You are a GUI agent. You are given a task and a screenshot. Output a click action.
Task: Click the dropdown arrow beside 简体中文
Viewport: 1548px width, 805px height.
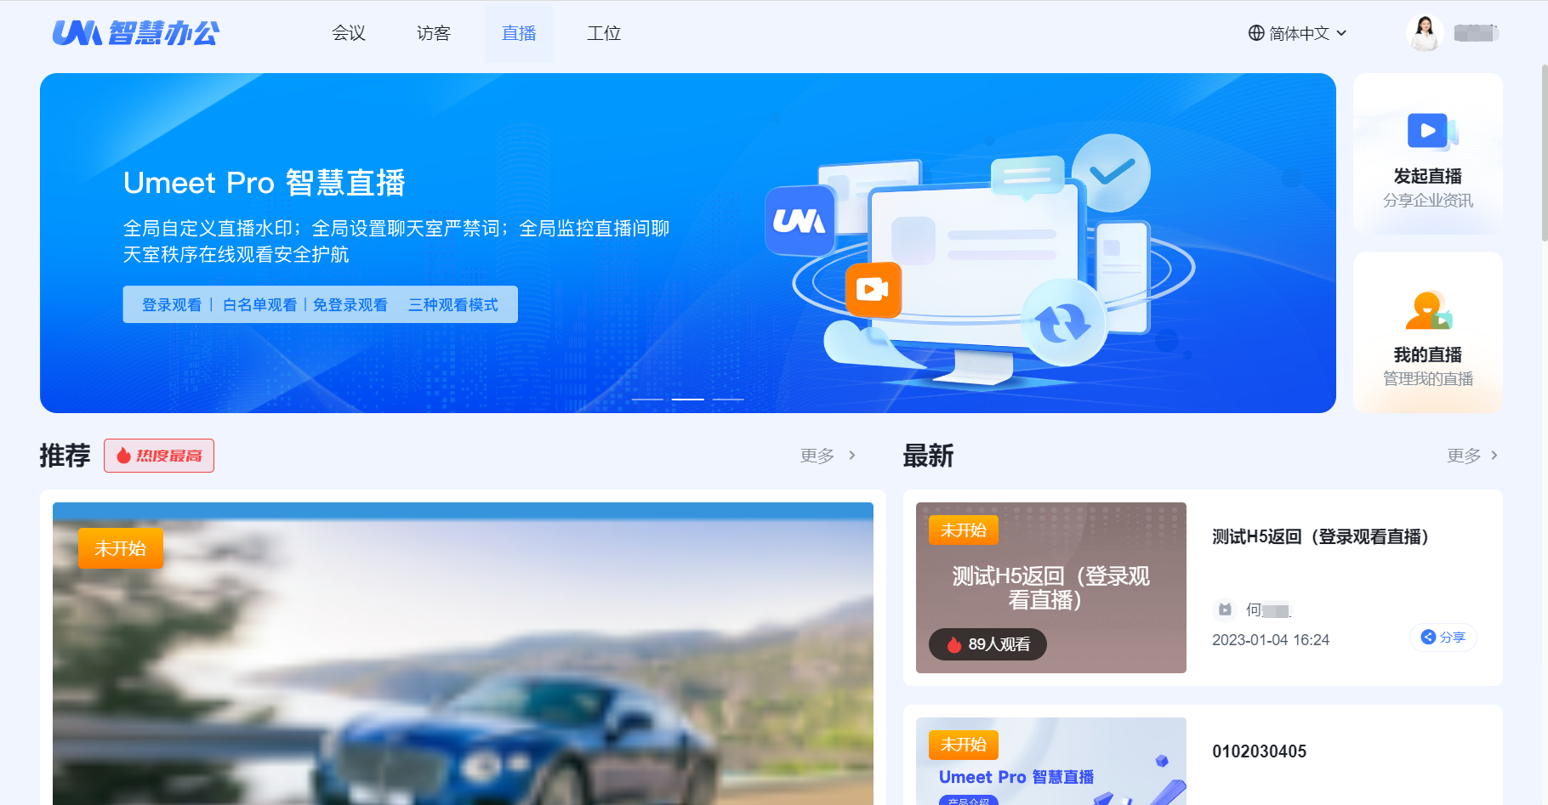coord(1341,33)
